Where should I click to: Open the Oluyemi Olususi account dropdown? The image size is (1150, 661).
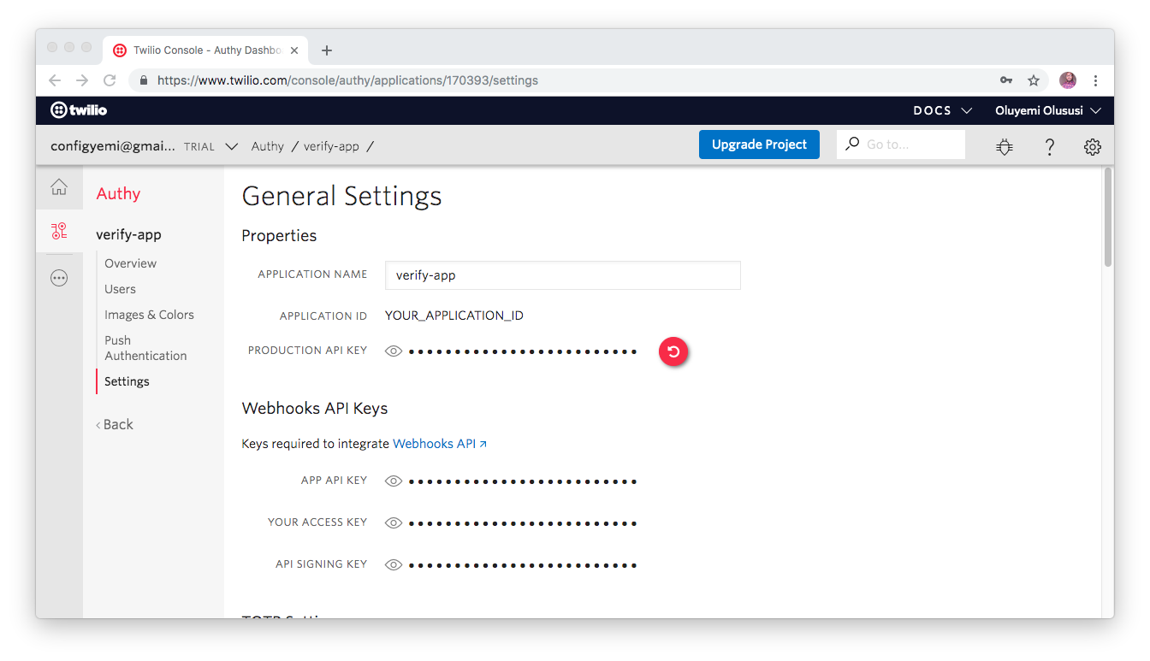tap(1047, 110)
